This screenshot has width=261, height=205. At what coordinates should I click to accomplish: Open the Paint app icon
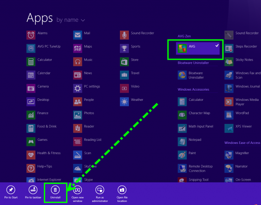(x=182, y=155)
